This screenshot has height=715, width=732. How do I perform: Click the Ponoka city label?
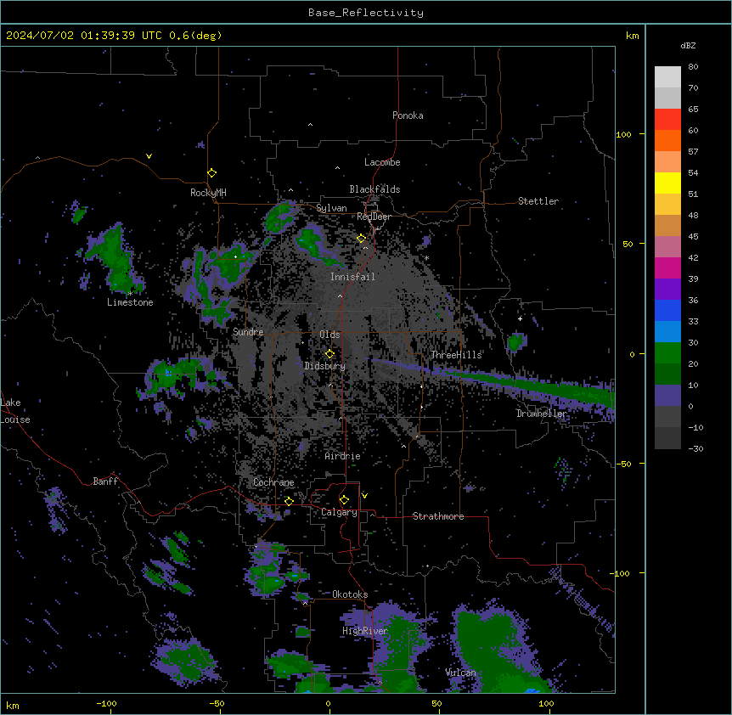408,115
